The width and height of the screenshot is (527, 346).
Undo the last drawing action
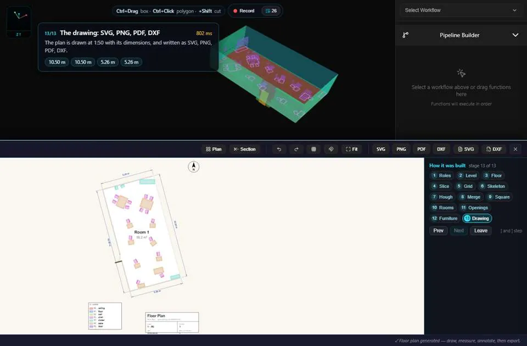(x=279, y=149)
